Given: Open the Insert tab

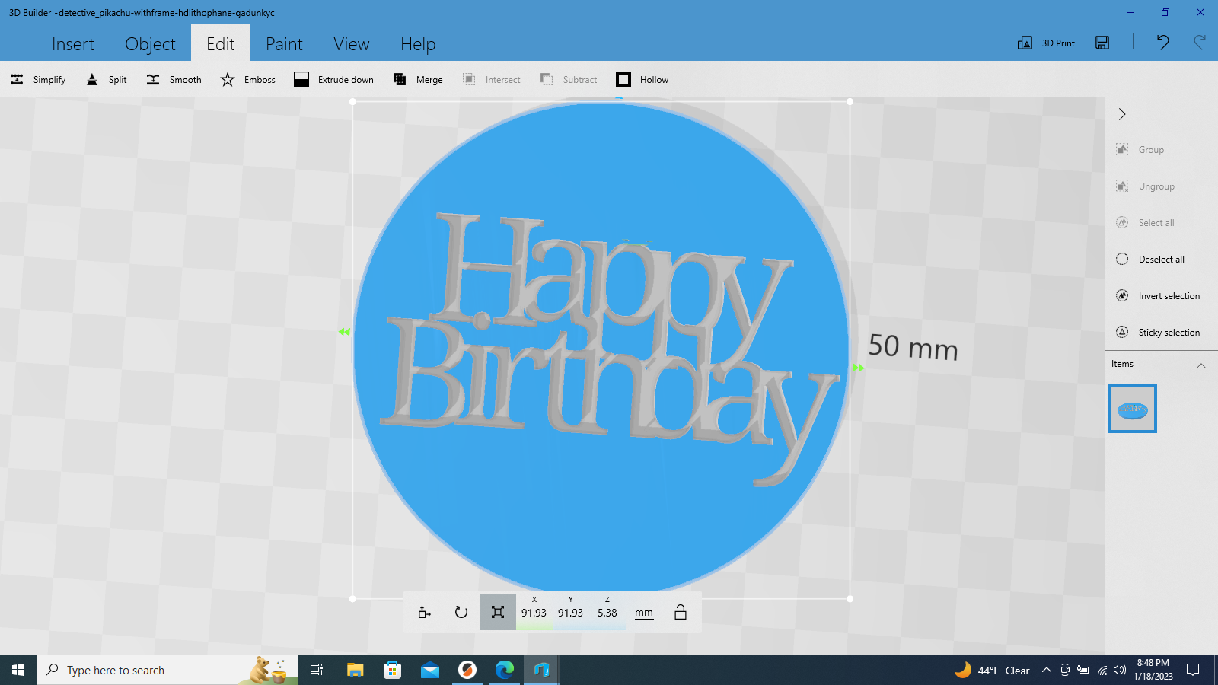Looking at the screenshot, I should (73, 44).
